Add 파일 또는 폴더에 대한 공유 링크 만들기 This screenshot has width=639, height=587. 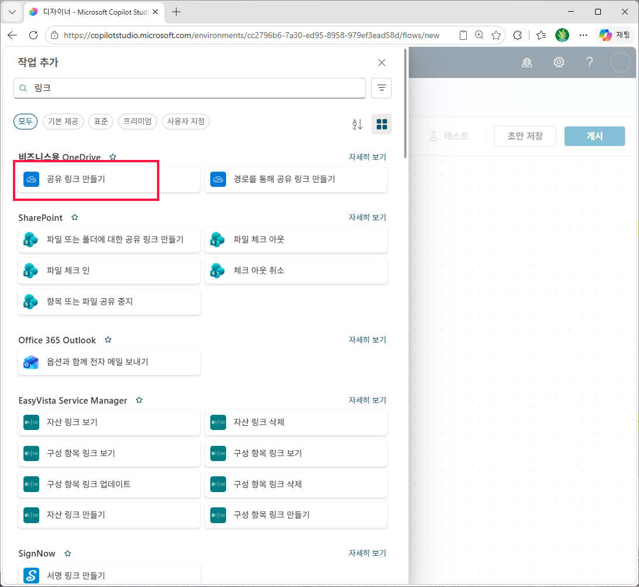click(109, 239)
